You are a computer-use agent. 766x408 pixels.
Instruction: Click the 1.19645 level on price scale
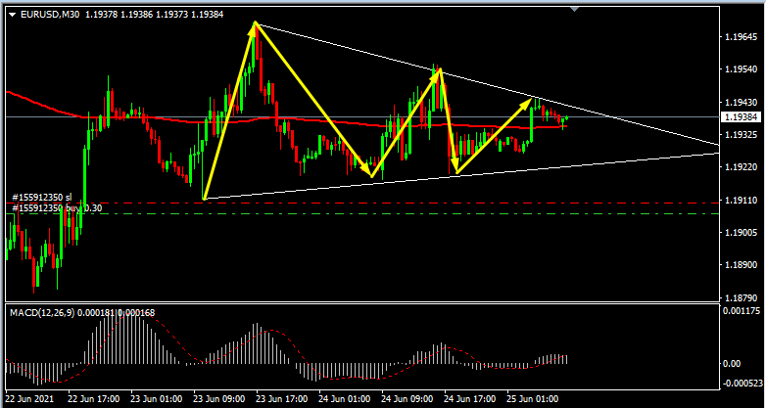tap(741, 37)
